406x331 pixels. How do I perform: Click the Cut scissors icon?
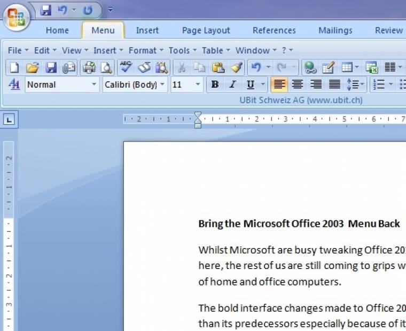182,68
